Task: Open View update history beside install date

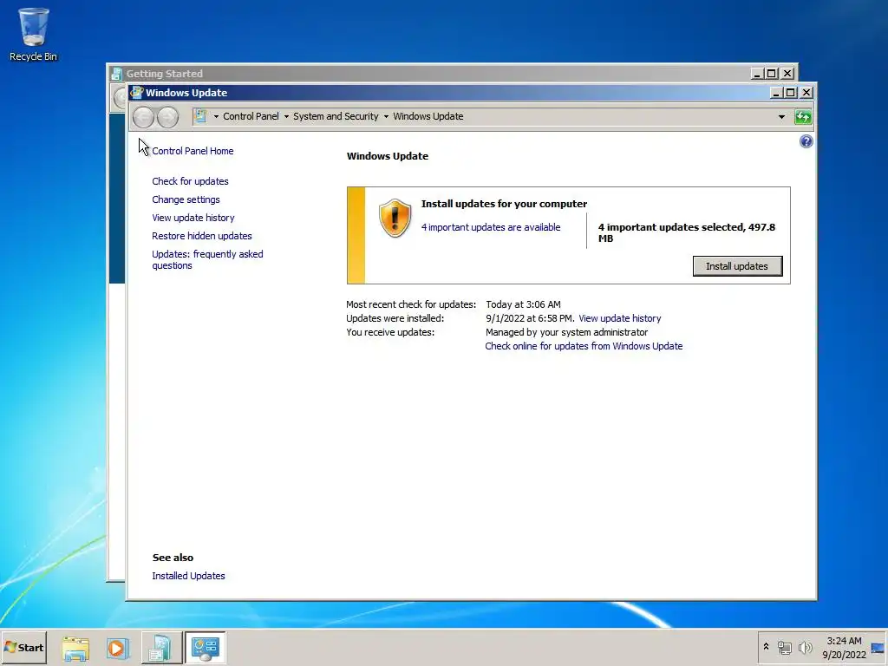Action: pyautogui.click(x=619, y=318)
